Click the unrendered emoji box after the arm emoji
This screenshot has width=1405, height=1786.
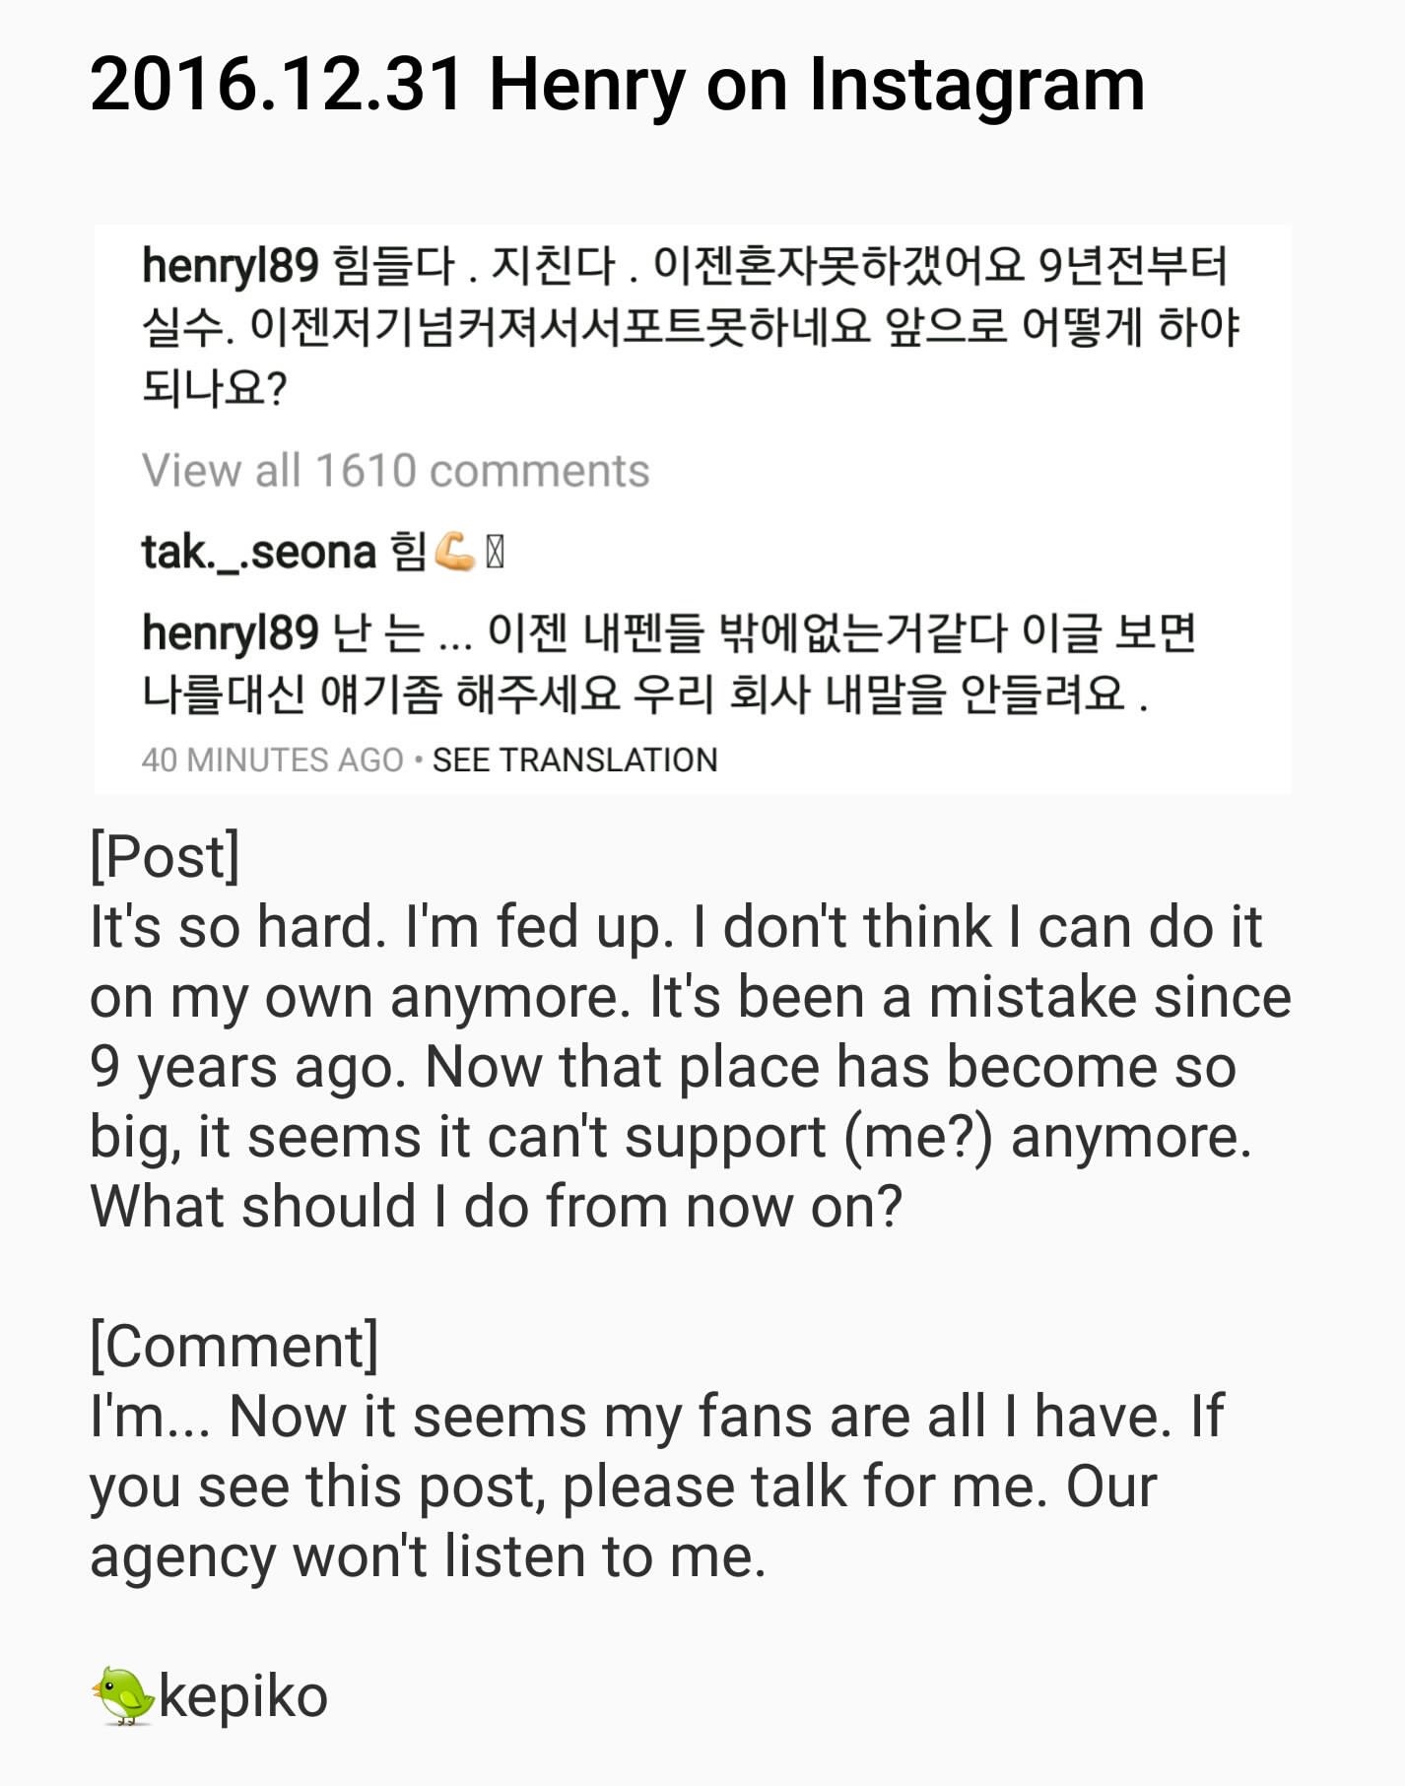tap(495, 552)
